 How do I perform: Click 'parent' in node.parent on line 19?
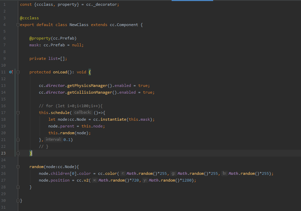coord(67,126)
